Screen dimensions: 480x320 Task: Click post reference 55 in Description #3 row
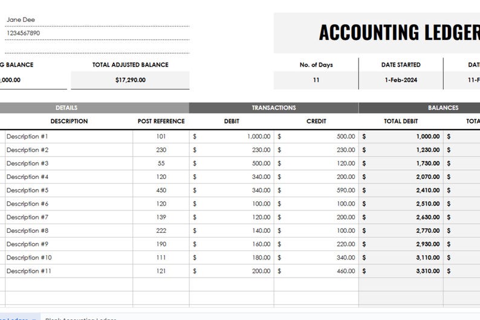point(161,163)
